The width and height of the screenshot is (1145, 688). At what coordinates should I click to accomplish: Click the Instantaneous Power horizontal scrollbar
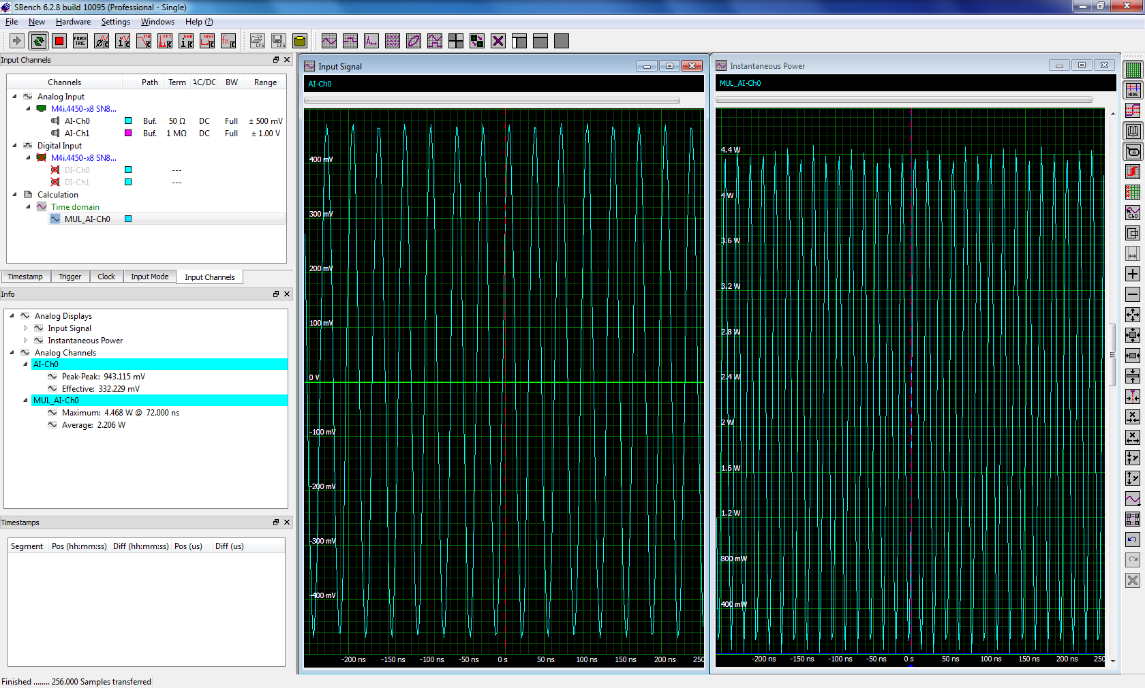[904, 99]
